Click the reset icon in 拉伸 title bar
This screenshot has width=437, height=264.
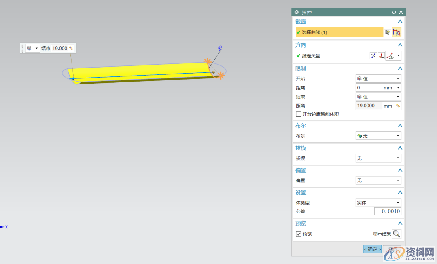click(394, 13)
